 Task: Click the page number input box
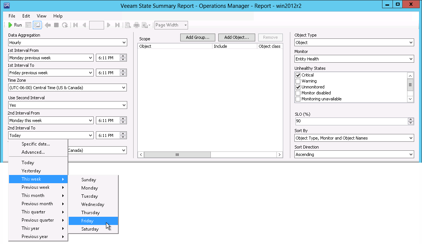click(96, 25)
